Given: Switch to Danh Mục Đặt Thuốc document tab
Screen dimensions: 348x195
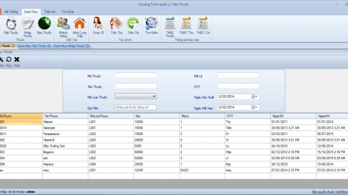Looking at the screenshot, I should 32,46.
